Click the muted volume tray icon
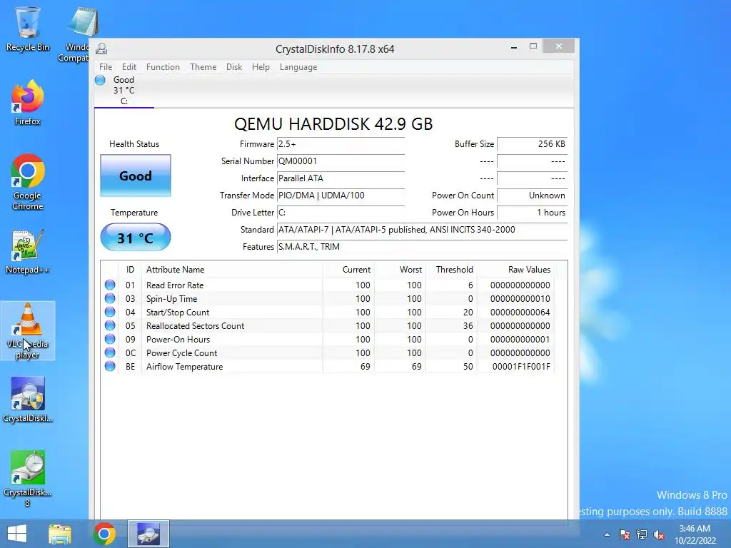 tap(659, 534)
